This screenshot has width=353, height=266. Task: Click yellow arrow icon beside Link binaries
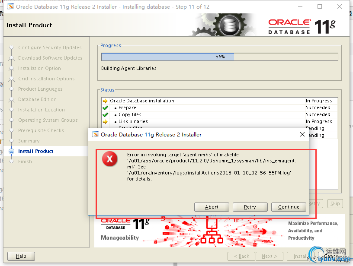pos(105,121)
